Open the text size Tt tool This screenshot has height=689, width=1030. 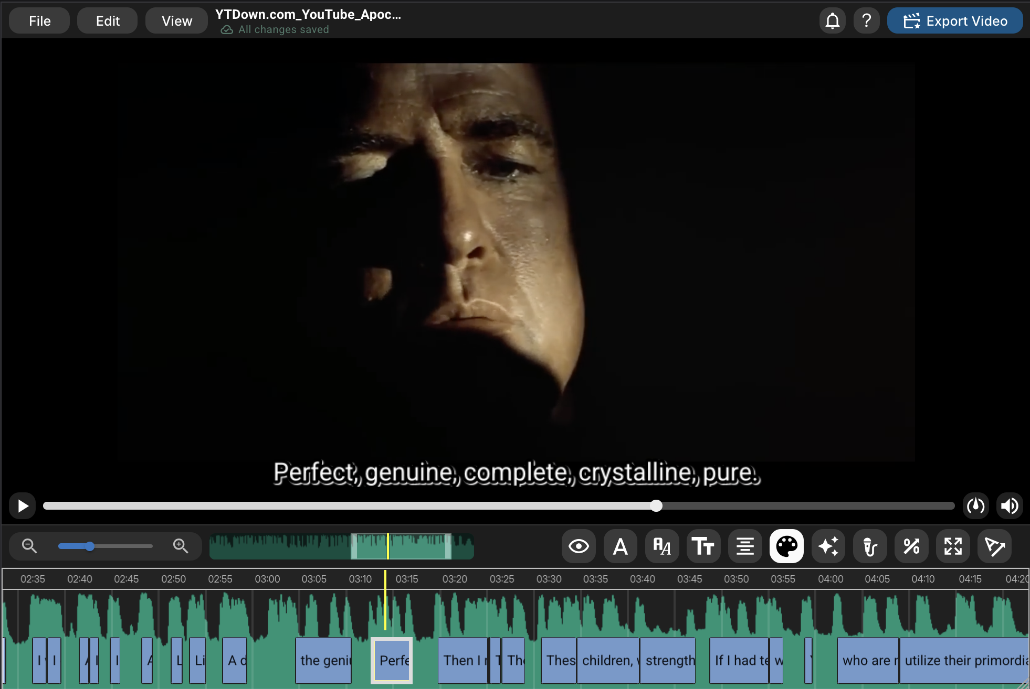pos(703,546)
